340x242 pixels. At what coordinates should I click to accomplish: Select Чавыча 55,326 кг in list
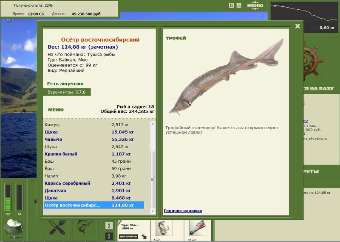click(x=93, y=139)
